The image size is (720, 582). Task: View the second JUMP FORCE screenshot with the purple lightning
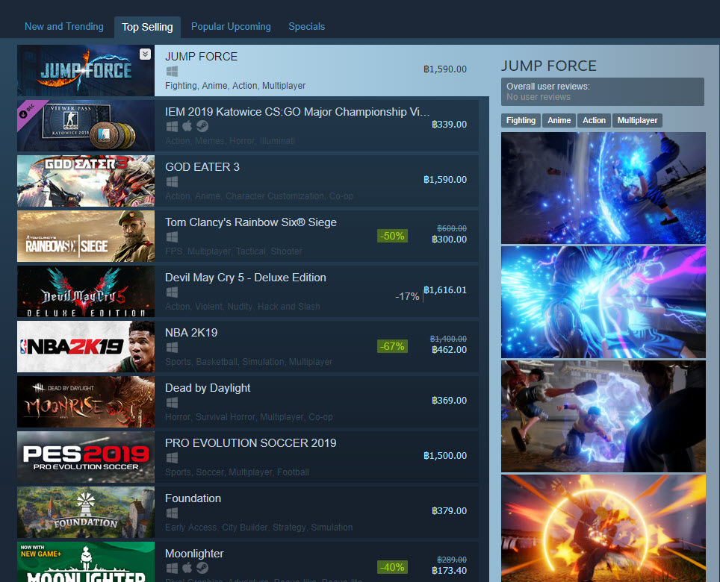[x=603, y=302]
